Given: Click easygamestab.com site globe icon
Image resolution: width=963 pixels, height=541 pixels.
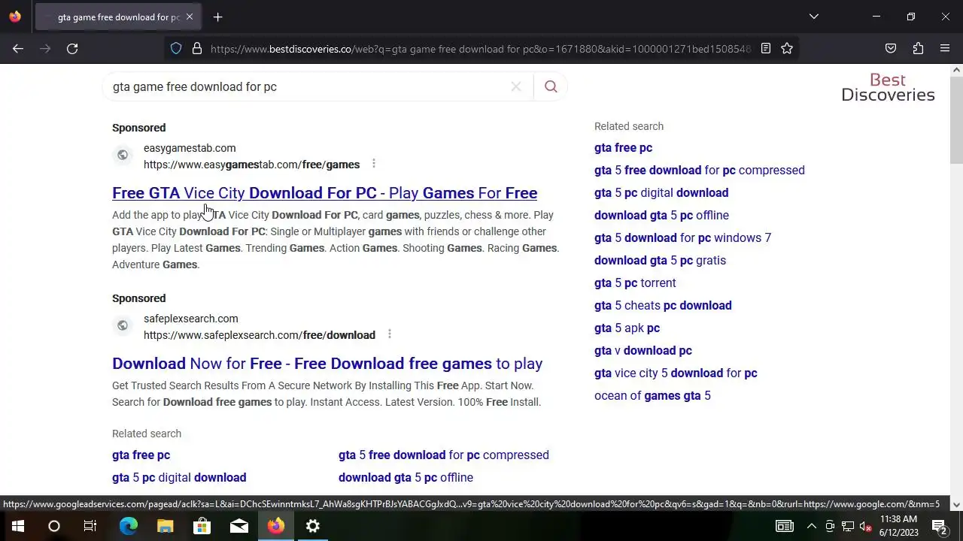Looking at the screenshot, I should (123, 156).
